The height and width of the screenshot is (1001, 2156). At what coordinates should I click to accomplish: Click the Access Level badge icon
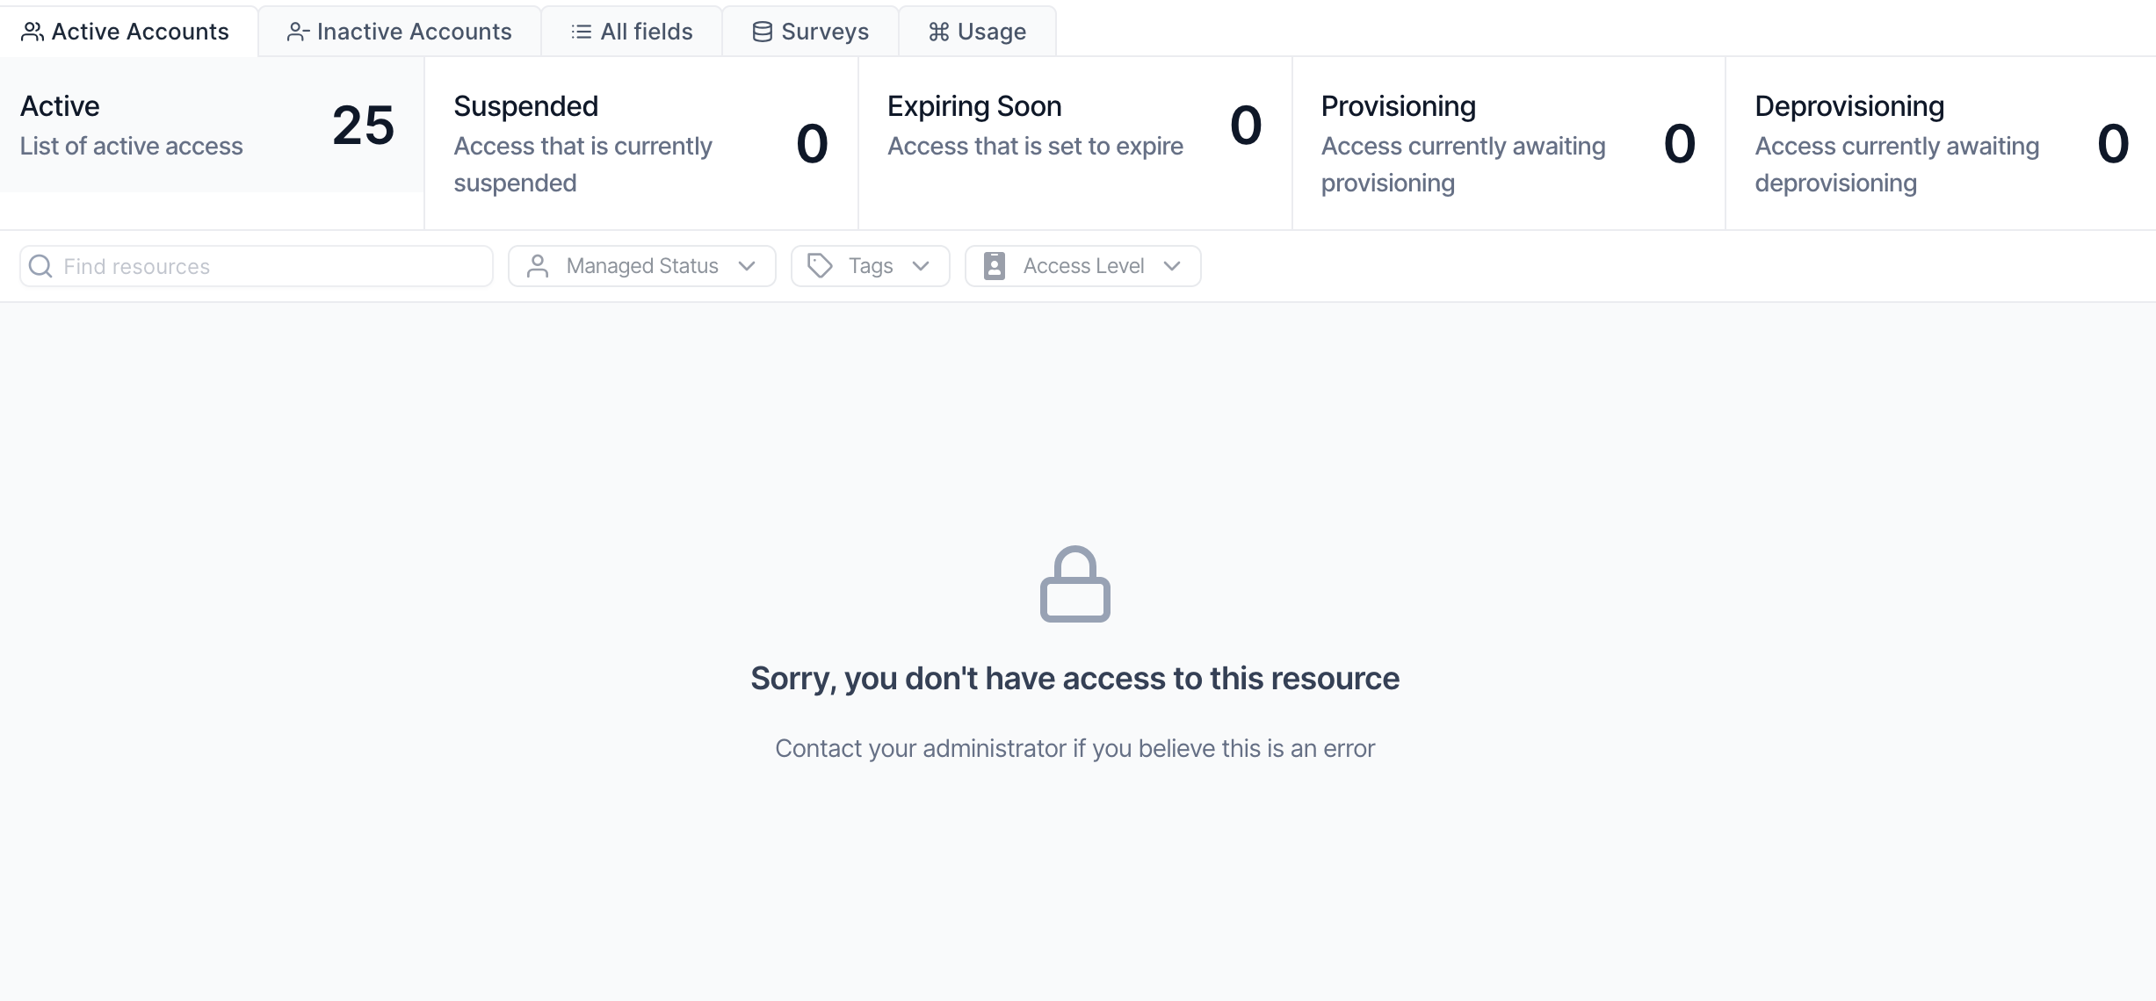(994, 266)
